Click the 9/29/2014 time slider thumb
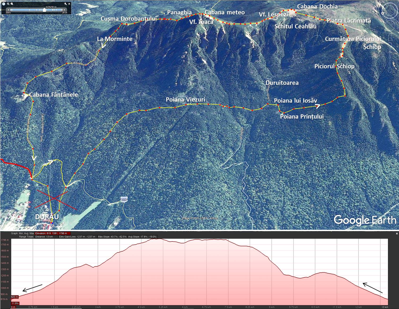This screenshot has width=399, height=309. [44, 10]
